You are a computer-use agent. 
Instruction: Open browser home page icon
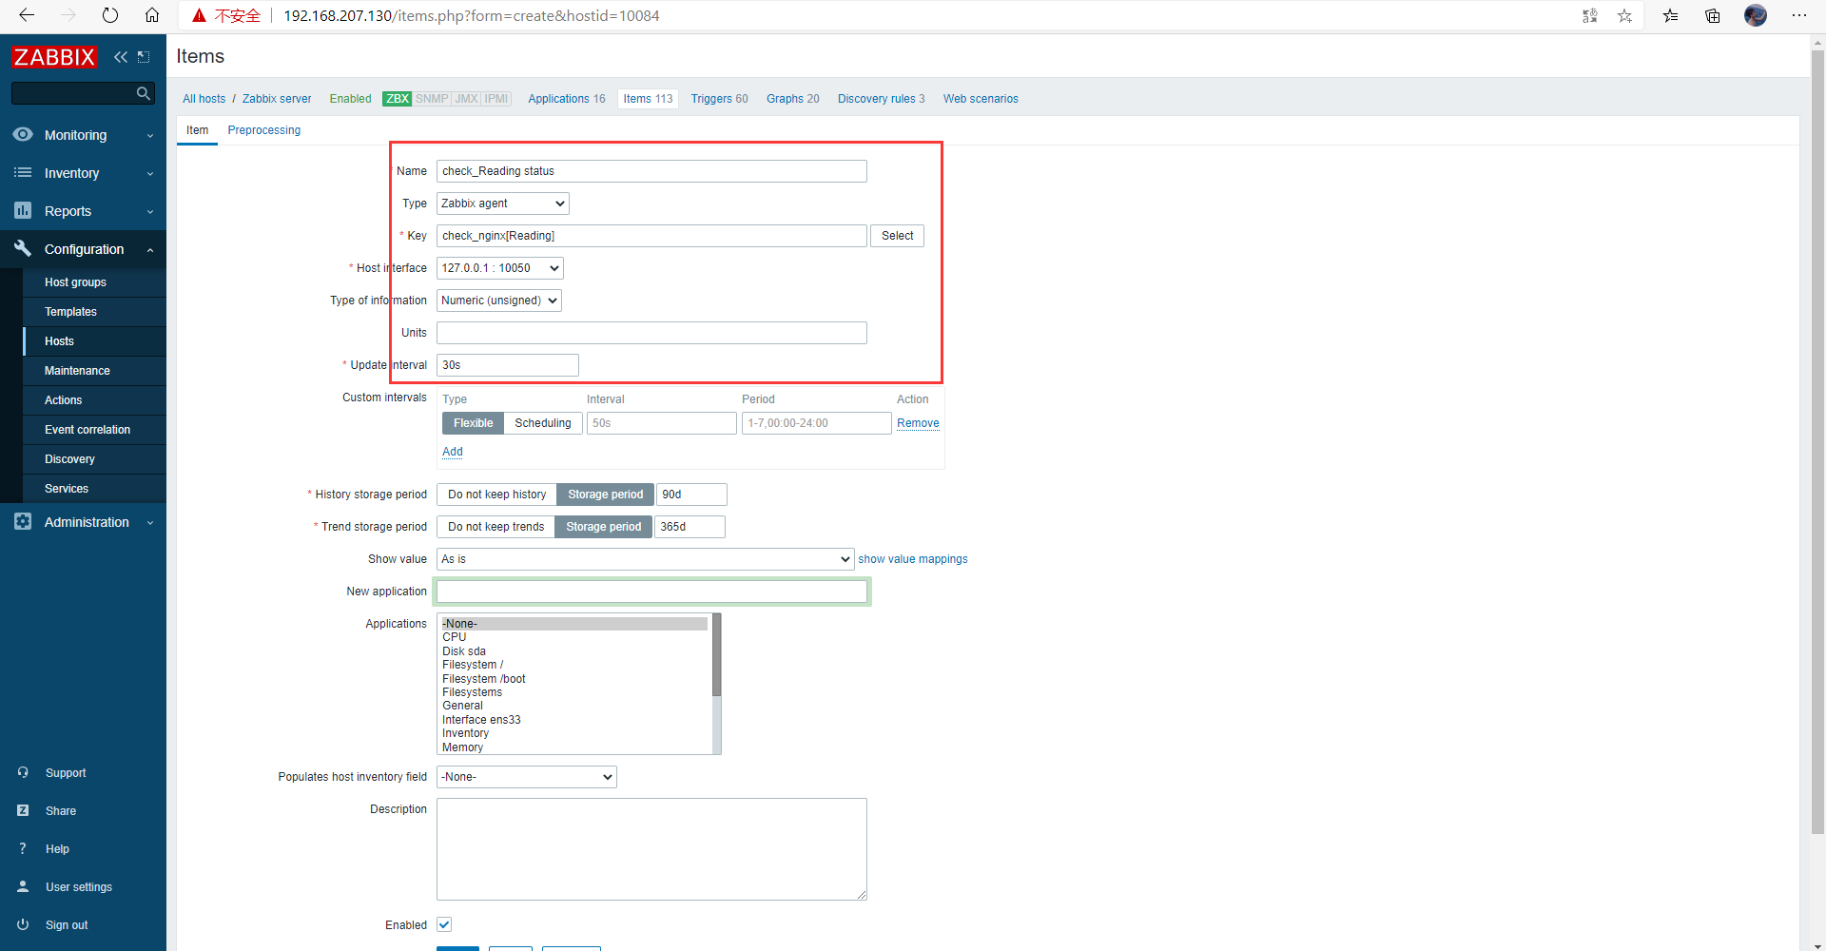[152, 15]
